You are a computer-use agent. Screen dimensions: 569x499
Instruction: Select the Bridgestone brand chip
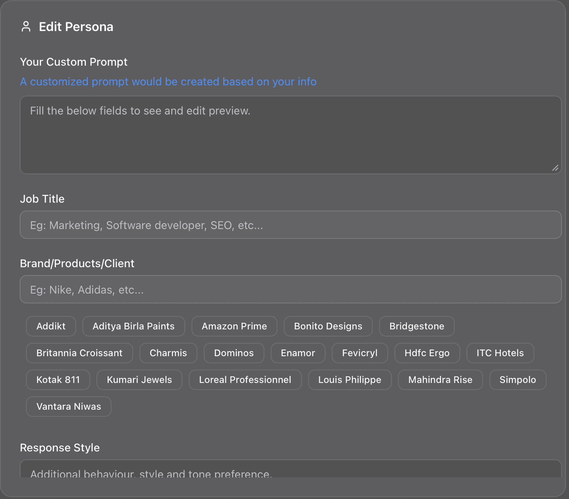(416, 326)
